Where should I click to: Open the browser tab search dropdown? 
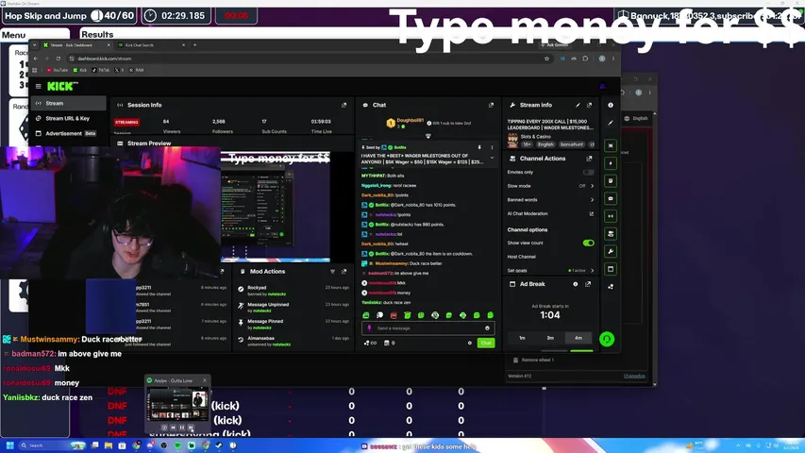pos(34,45)
